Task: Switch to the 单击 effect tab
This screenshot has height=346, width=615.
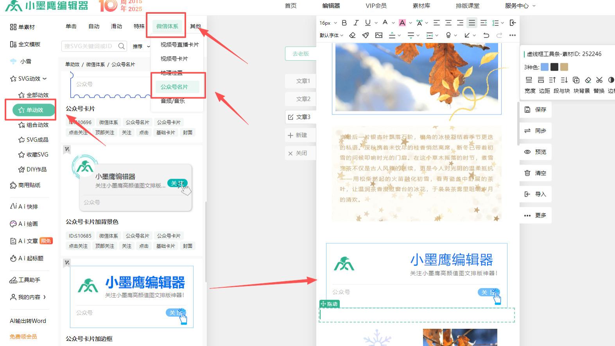Action: tap(71, 26)
